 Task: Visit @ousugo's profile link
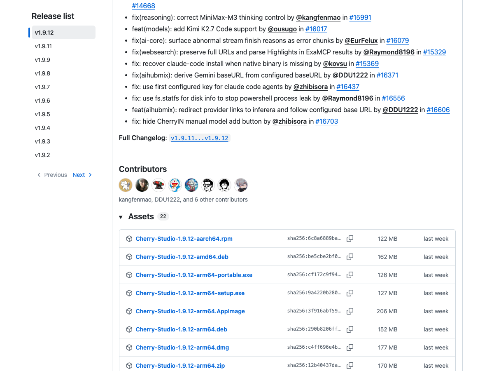coord(282,29)
